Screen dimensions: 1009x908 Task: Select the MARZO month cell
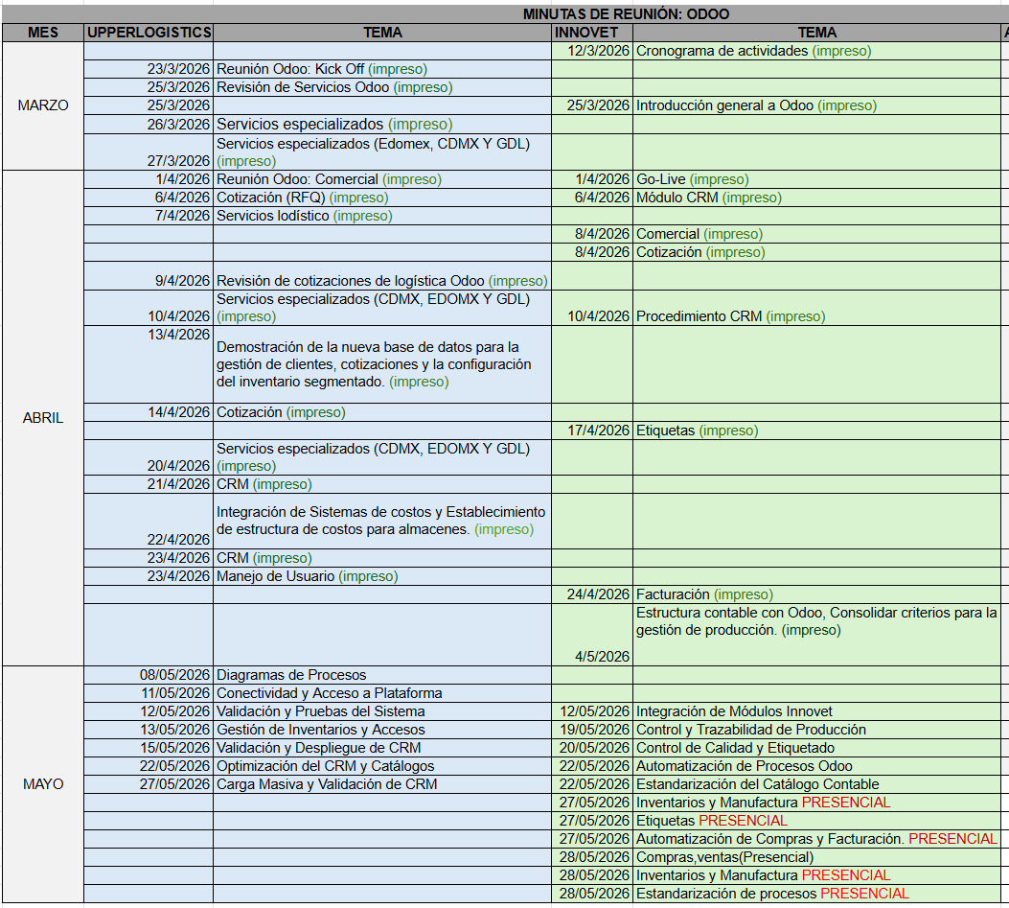[43, 105]
